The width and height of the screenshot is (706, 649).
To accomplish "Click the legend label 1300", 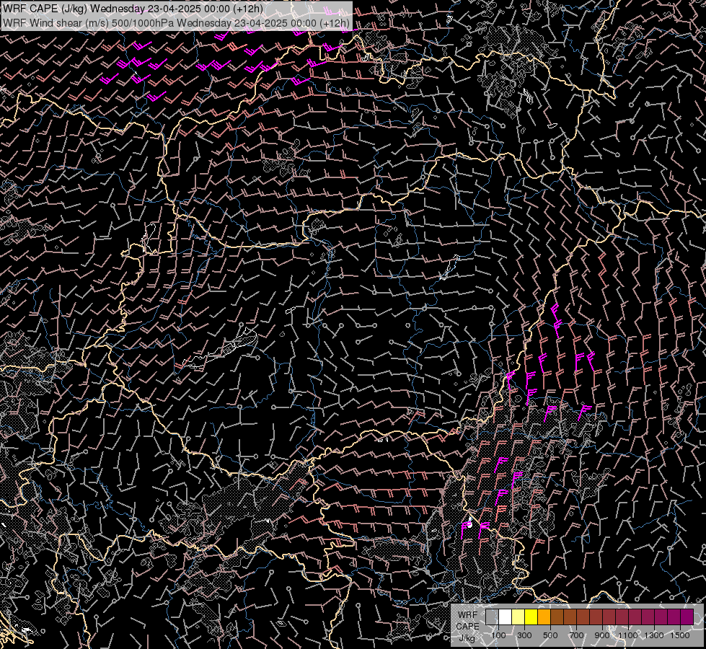I will (654, 635).
